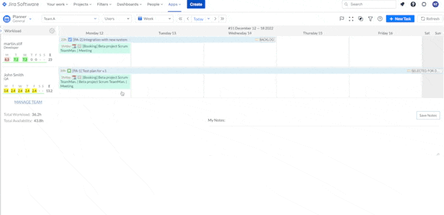Open People menu
The image size is (444, 215).
coord(155,4)
